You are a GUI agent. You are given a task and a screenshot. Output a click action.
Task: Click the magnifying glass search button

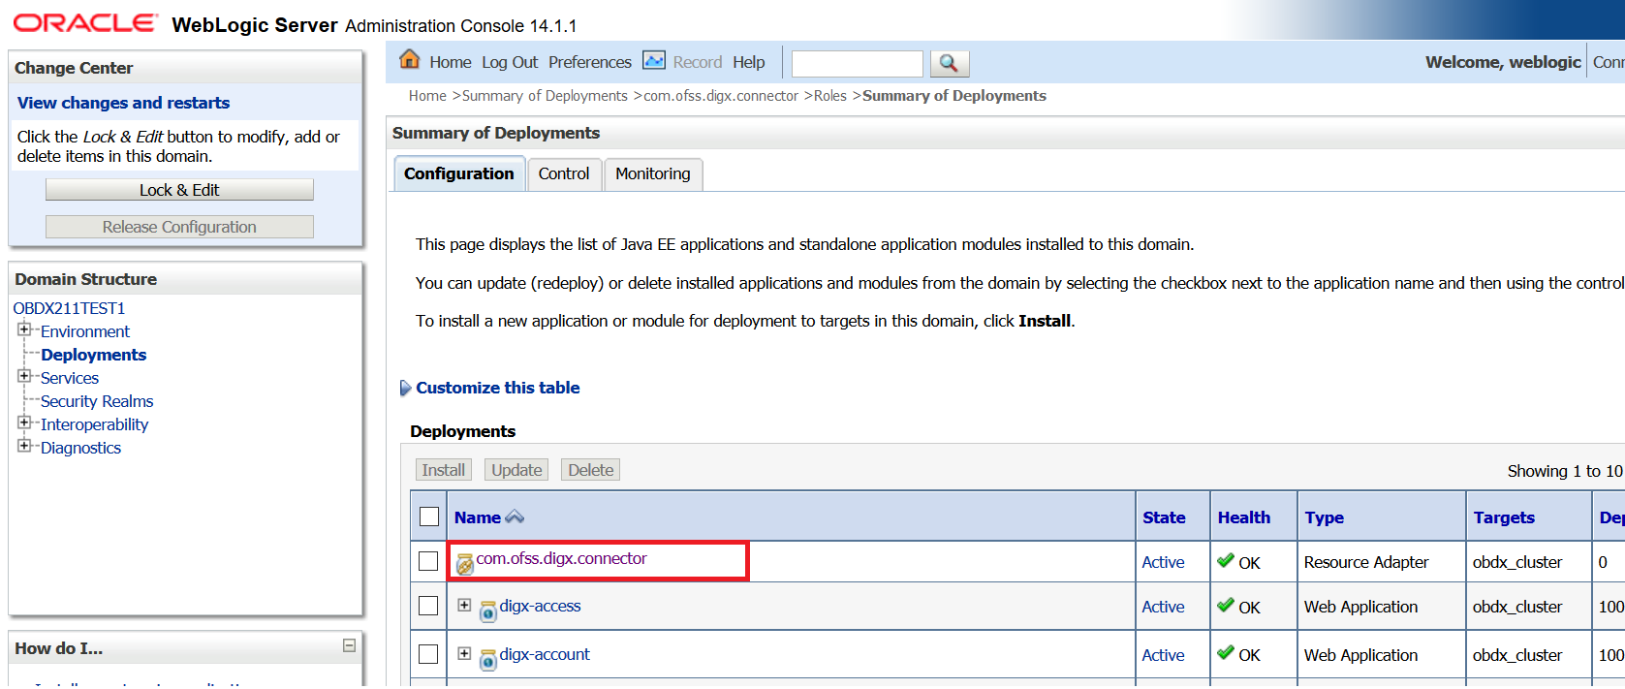point(950,63)
